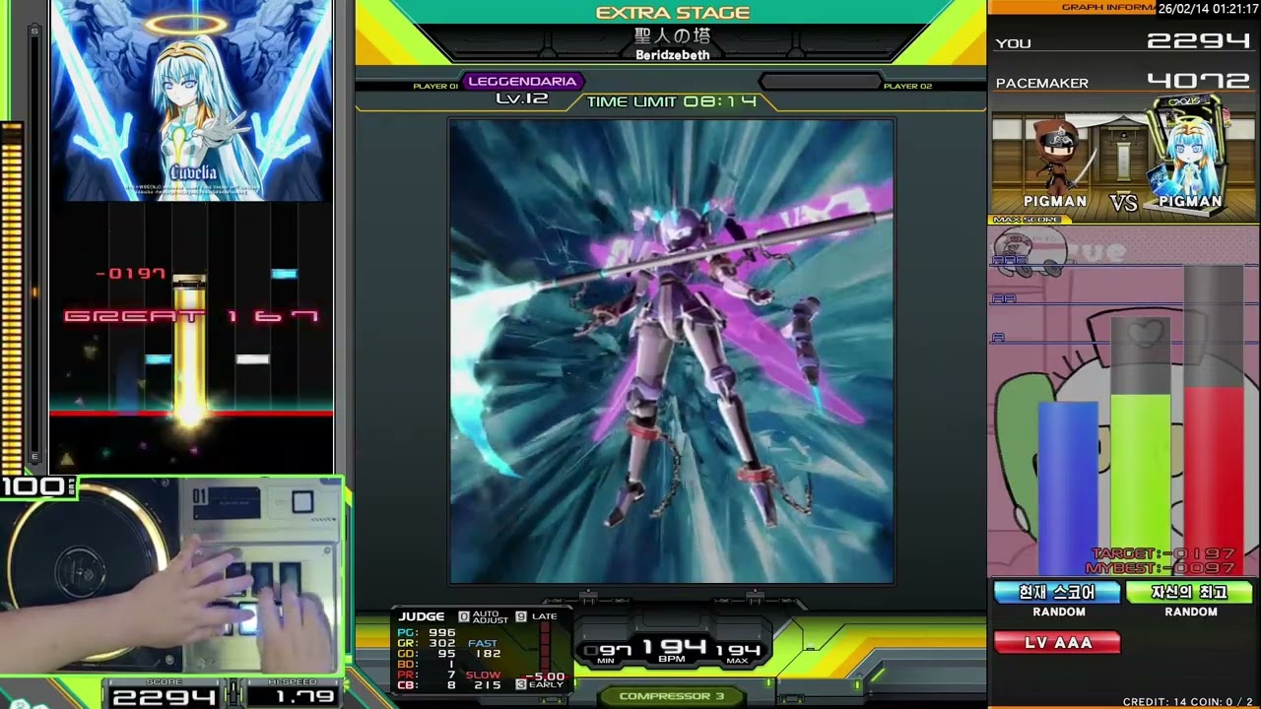Click the Luvelia character artwork

[x=191, y=99]
